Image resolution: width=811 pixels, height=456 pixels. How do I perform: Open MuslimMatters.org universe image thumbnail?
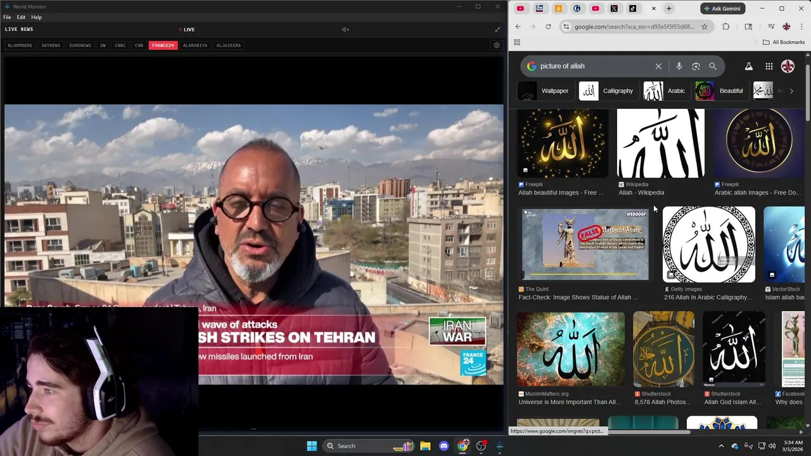(571, 350)
